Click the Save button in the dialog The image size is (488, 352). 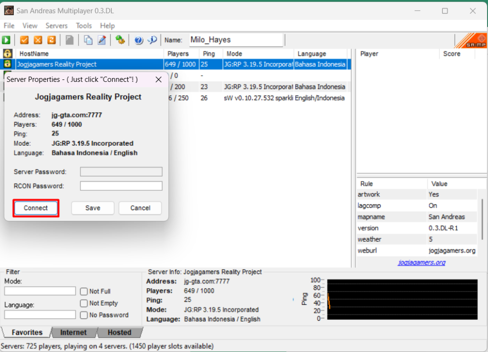pyautogui.click(x=93, y=208)
